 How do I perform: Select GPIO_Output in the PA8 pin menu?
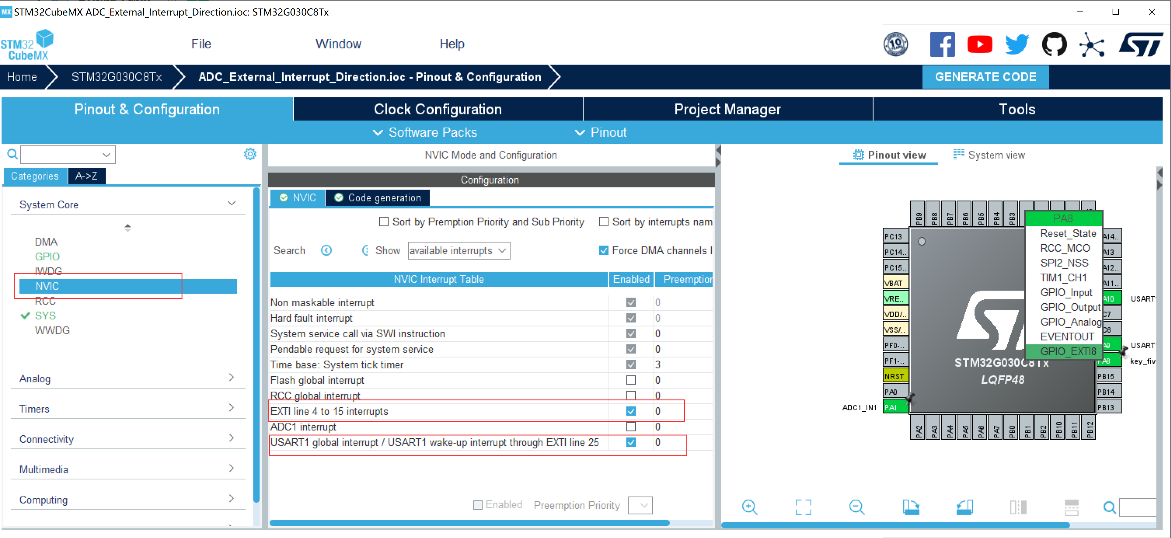(x=1070, y=307)
